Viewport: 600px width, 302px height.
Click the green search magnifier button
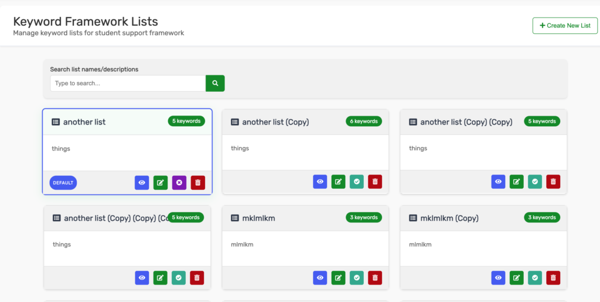(x=215, y=84)
